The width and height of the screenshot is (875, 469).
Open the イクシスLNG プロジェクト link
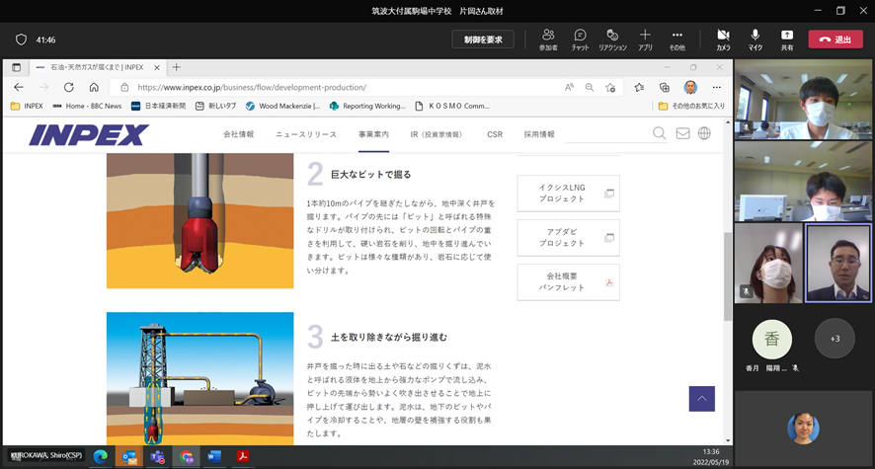coord(568,193)
